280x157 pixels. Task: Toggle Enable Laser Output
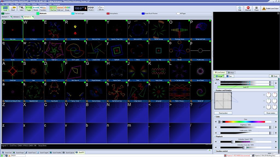tap(270, 8)
